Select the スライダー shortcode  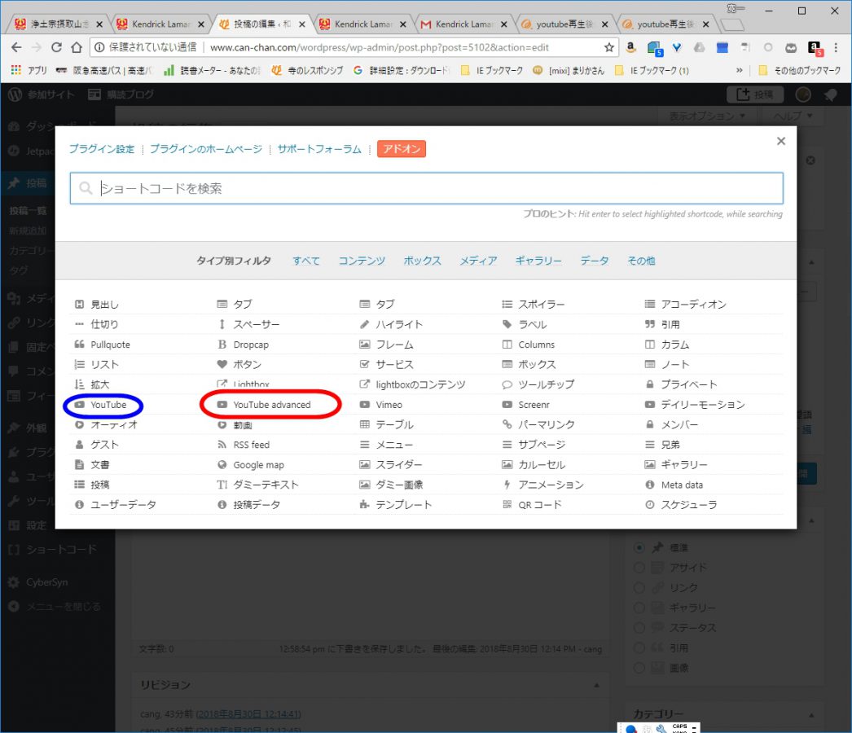click(391, 465)
